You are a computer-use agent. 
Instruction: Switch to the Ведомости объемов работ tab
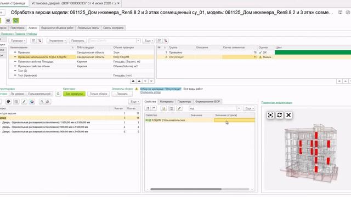click(57, 28)
